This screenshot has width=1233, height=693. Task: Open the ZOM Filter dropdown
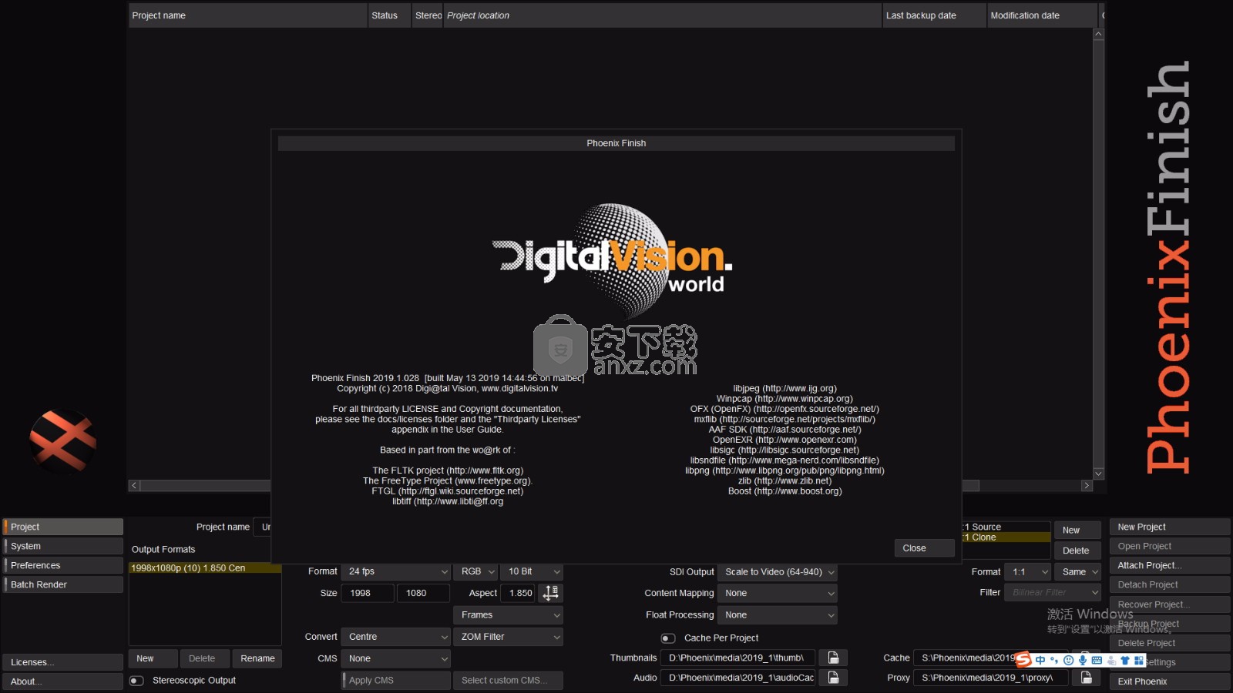tap(509, 637)
